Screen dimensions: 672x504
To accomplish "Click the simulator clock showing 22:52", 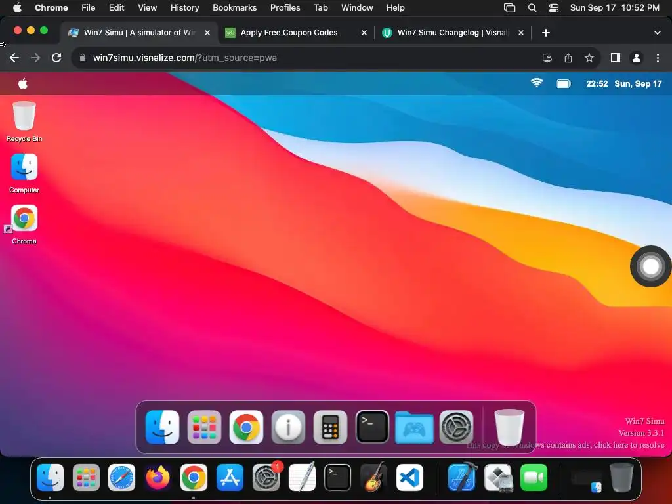I will [x=597, y=83].
